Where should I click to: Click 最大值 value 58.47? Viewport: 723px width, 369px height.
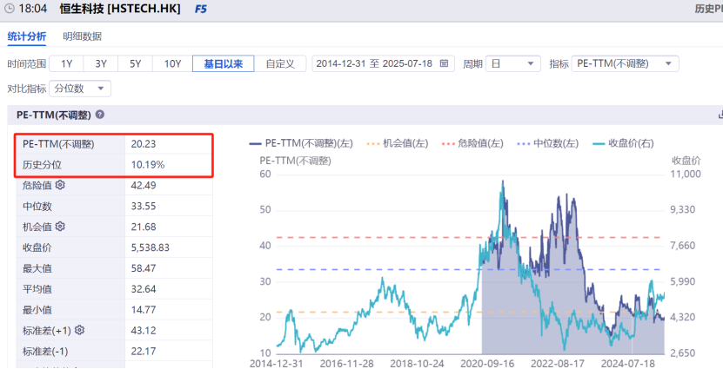coord(144,268)
